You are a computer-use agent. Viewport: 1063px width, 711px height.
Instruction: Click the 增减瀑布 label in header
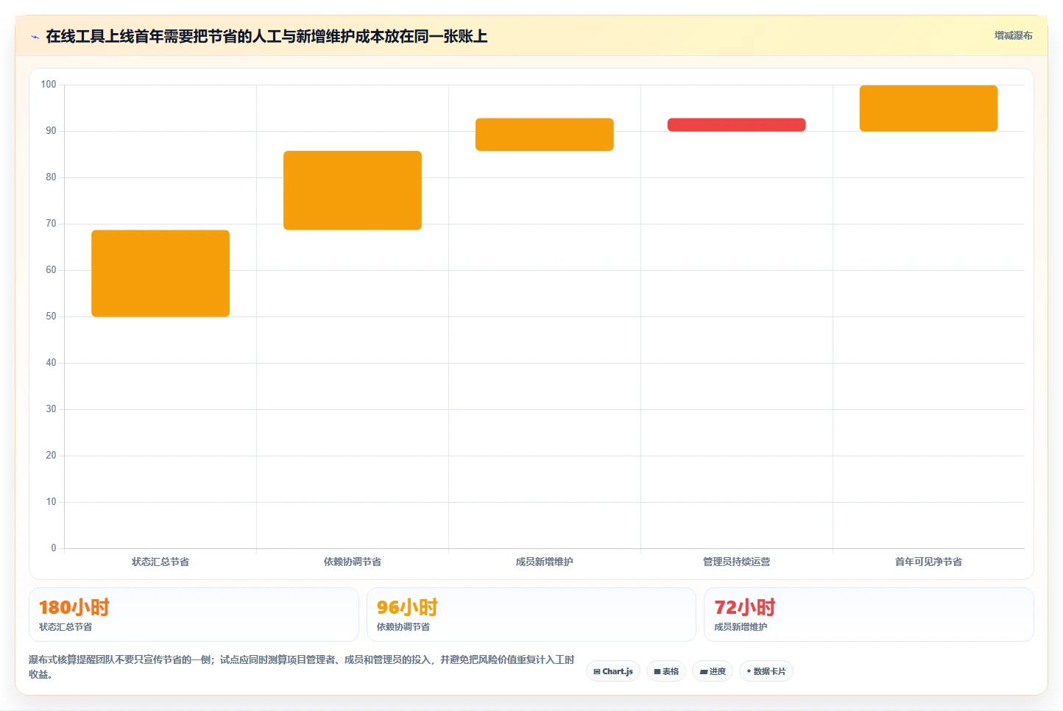1013,35
